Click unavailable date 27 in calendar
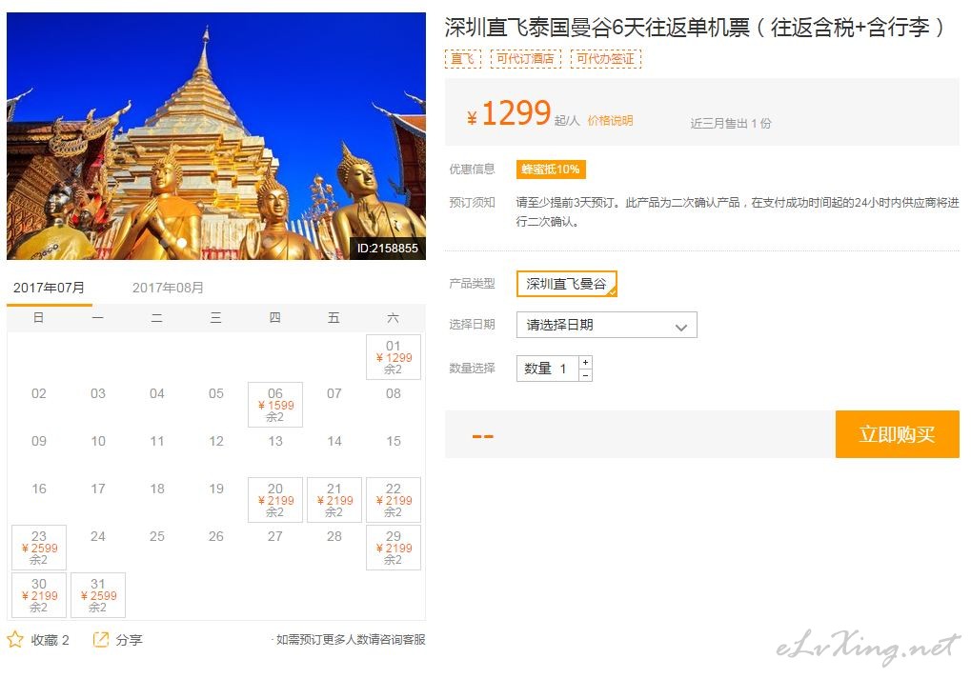 275,536
